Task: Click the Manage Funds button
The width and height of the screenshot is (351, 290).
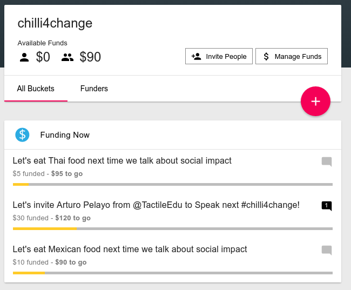Action: coord(292,56)
